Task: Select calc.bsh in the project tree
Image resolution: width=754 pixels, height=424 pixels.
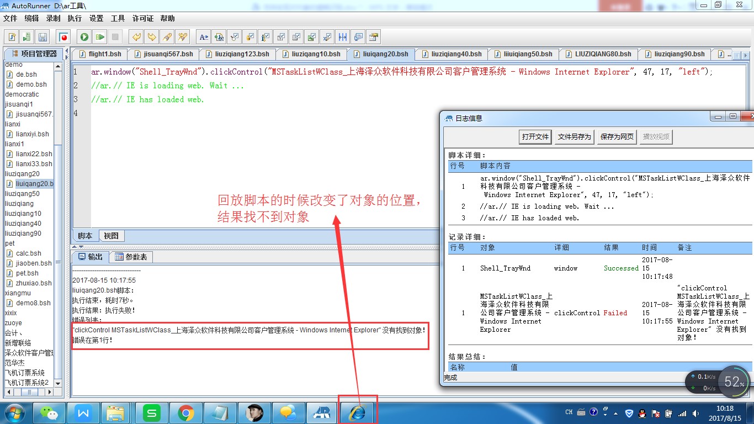Action: [29, 253]
